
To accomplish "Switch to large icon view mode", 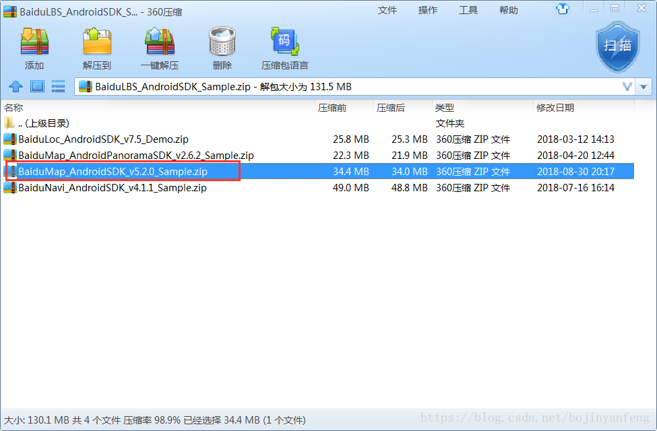I will (x=37, y=87).
